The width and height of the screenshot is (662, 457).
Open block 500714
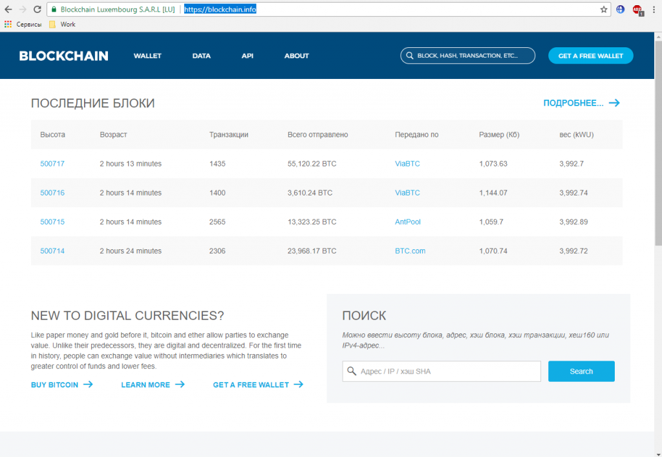[52, 251]
